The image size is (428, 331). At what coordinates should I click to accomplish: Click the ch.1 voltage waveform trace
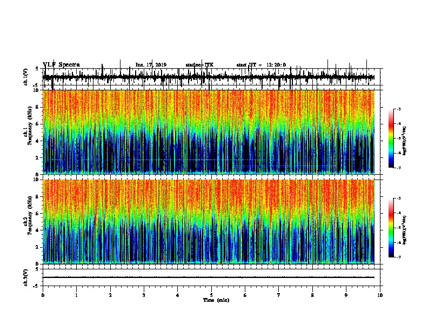tap(209, 77)
